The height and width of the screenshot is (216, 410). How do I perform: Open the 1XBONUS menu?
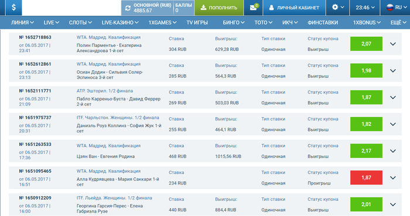click(x=367, y=23)
